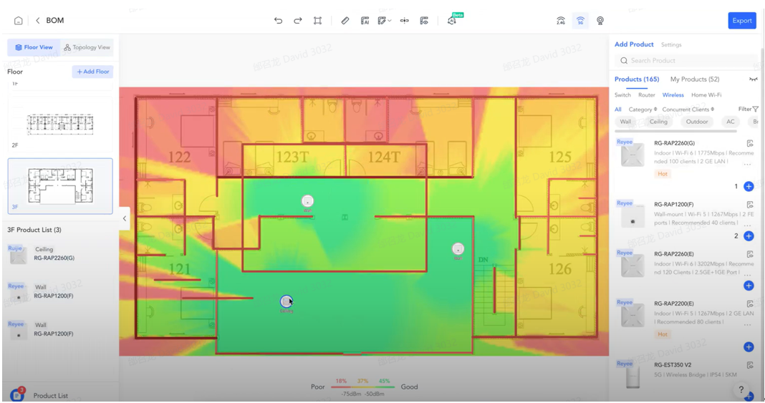Add RG-RAP2260(G) with its plus button

point(749,187)
